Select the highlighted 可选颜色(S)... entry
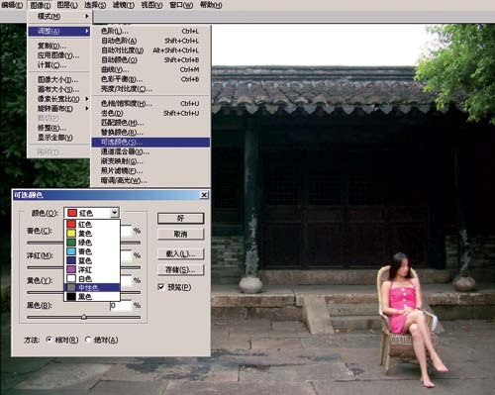495x395 pixels. (x=150, y=143)
